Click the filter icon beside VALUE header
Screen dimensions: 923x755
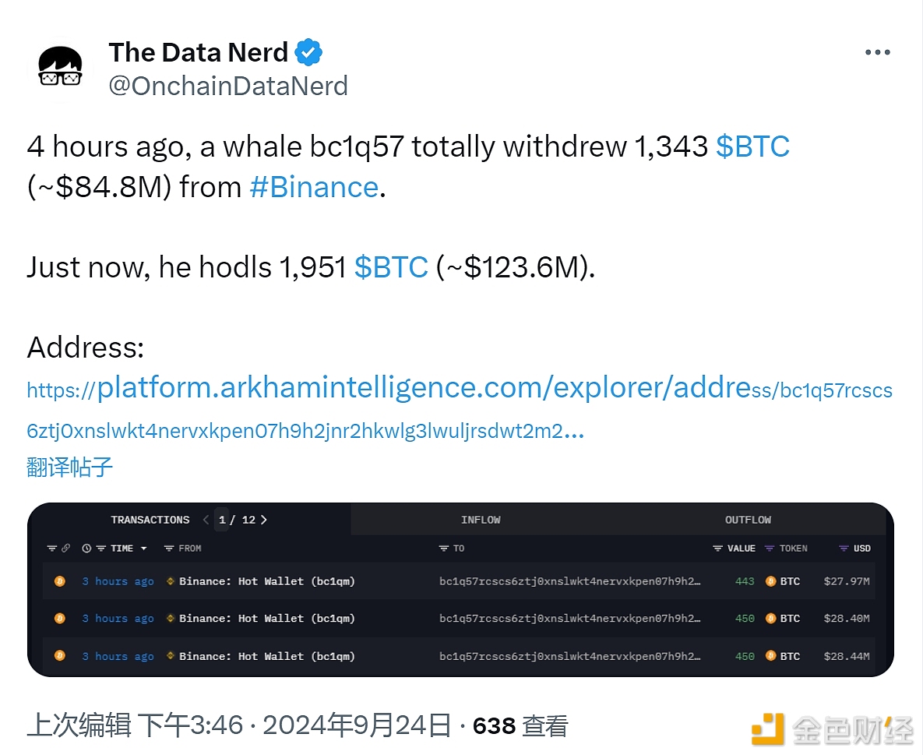coord(717,548)
